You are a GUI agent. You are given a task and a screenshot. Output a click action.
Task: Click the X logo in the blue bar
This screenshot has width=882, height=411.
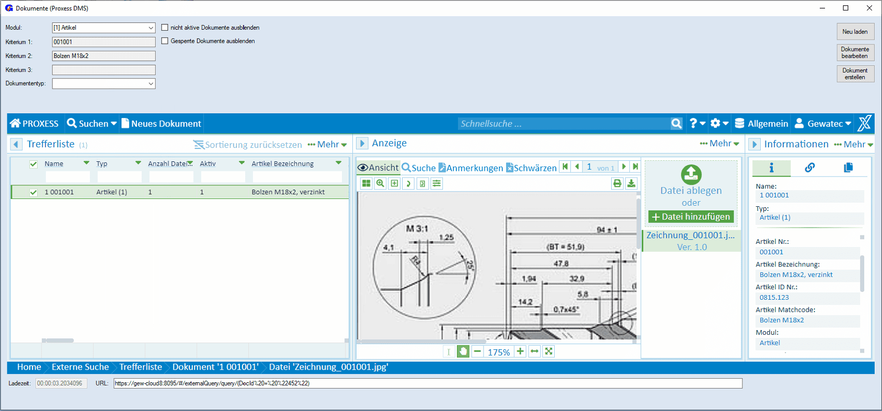pos(864,123)
